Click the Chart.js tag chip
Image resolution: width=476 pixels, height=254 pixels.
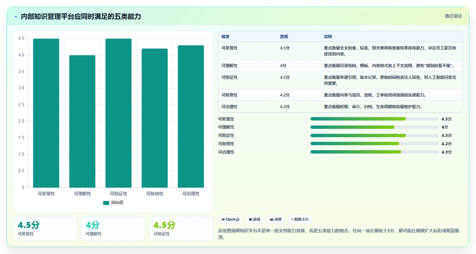pos(230,219)
